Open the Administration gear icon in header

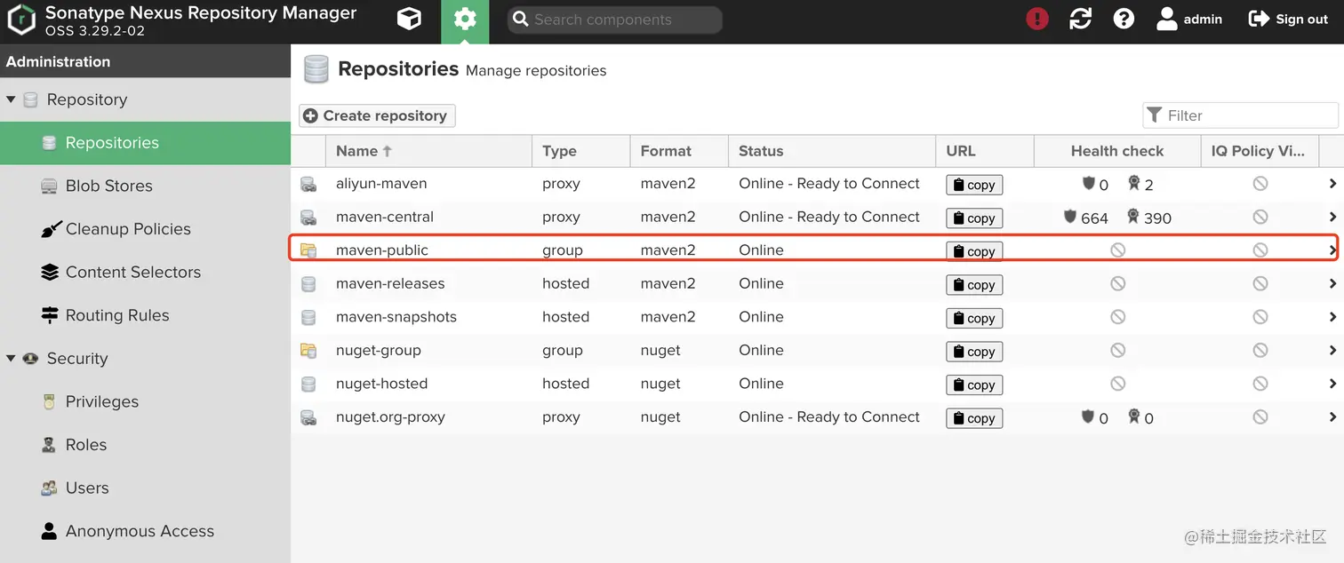465,20
